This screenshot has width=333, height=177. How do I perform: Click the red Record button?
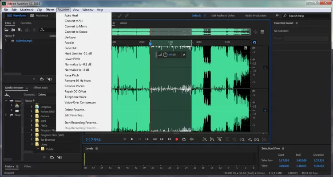tap(176, 139)
